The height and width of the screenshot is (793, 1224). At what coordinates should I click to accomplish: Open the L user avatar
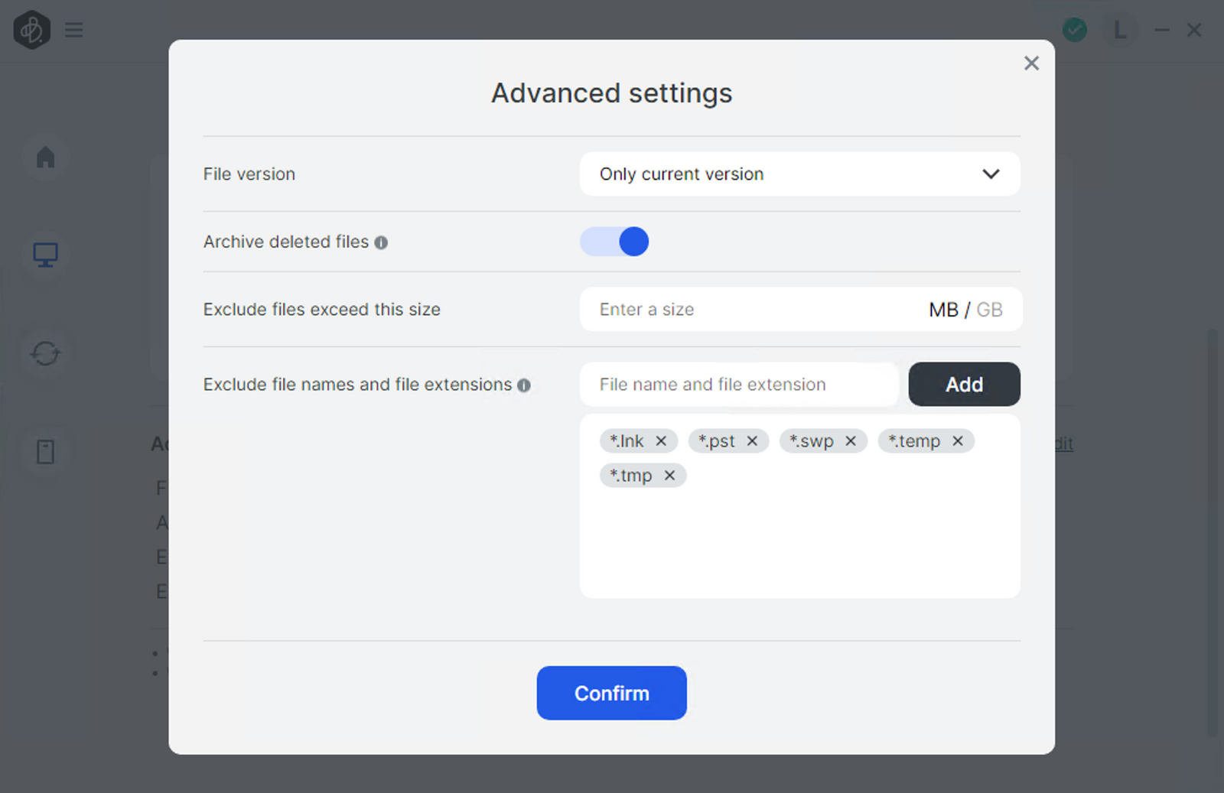pos(1120,30)
